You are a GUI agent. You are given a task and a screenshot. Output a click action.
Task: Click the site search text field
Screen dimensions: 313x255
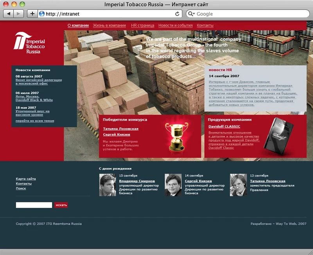point(34,205)
